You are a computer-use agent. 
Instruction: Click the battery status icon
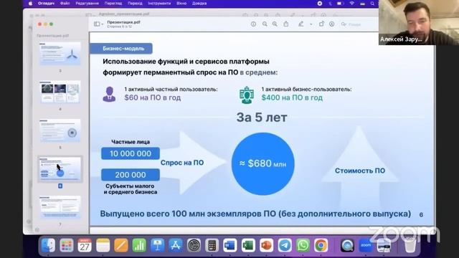[x=340, y=4]
